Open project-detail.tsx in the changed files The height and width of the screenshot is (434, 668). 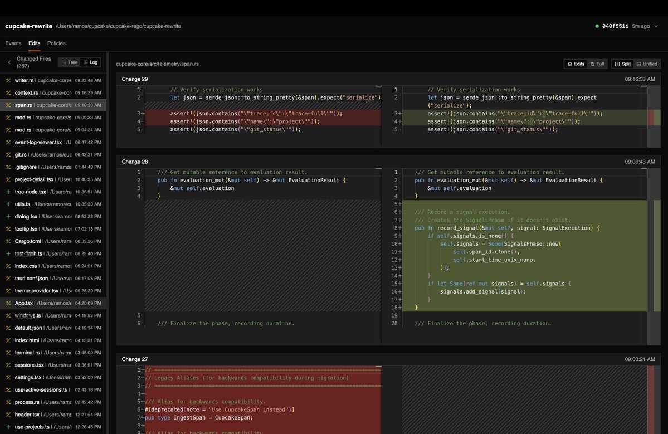[x=53, y=179]
